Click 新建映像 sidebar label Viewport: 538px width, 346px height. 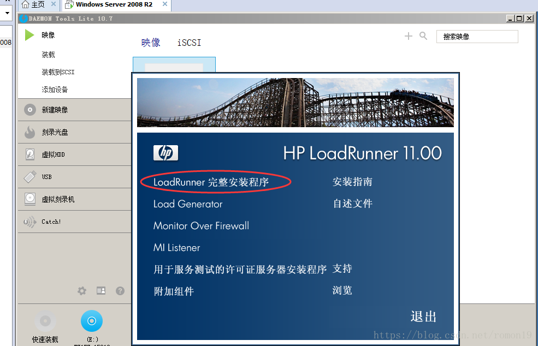[55, 110]
